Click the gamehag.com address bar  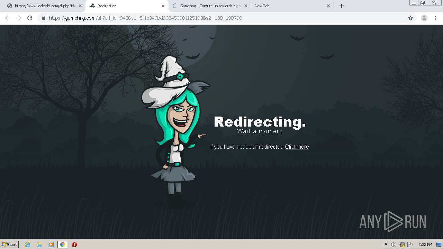coord(227,18)
